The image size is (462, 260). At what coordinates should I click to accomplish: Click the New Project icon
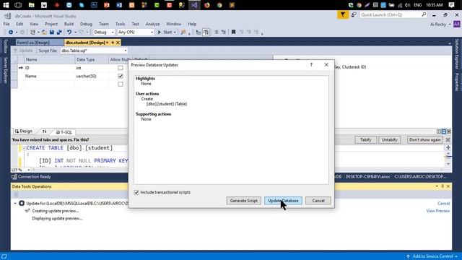click(x=32, y=32)
